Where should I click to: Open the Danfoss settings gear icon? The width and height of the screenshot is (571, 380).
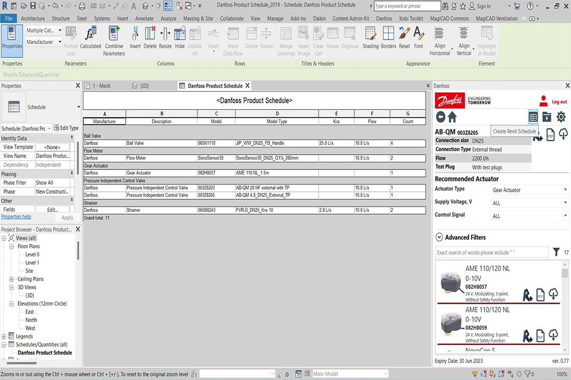(560, 116)
